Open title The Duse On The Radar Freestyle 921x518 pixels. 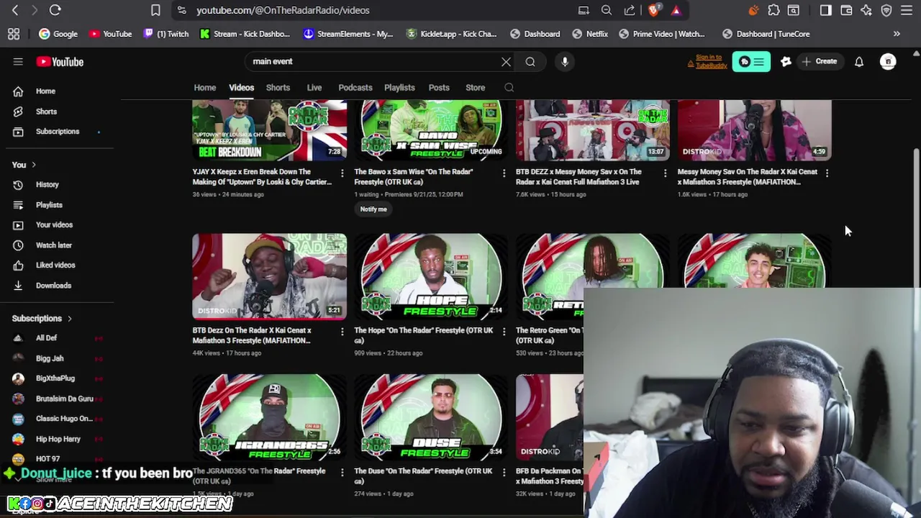click(423, 476)
